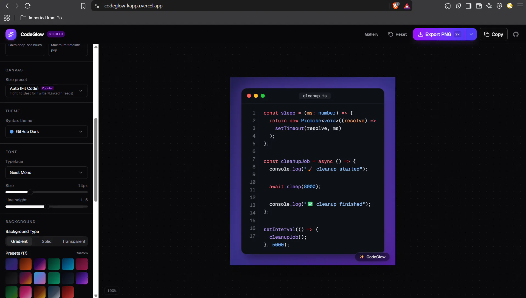Select the Solid background type
This screenshot has height=298, width=526.
coord(47,241)
